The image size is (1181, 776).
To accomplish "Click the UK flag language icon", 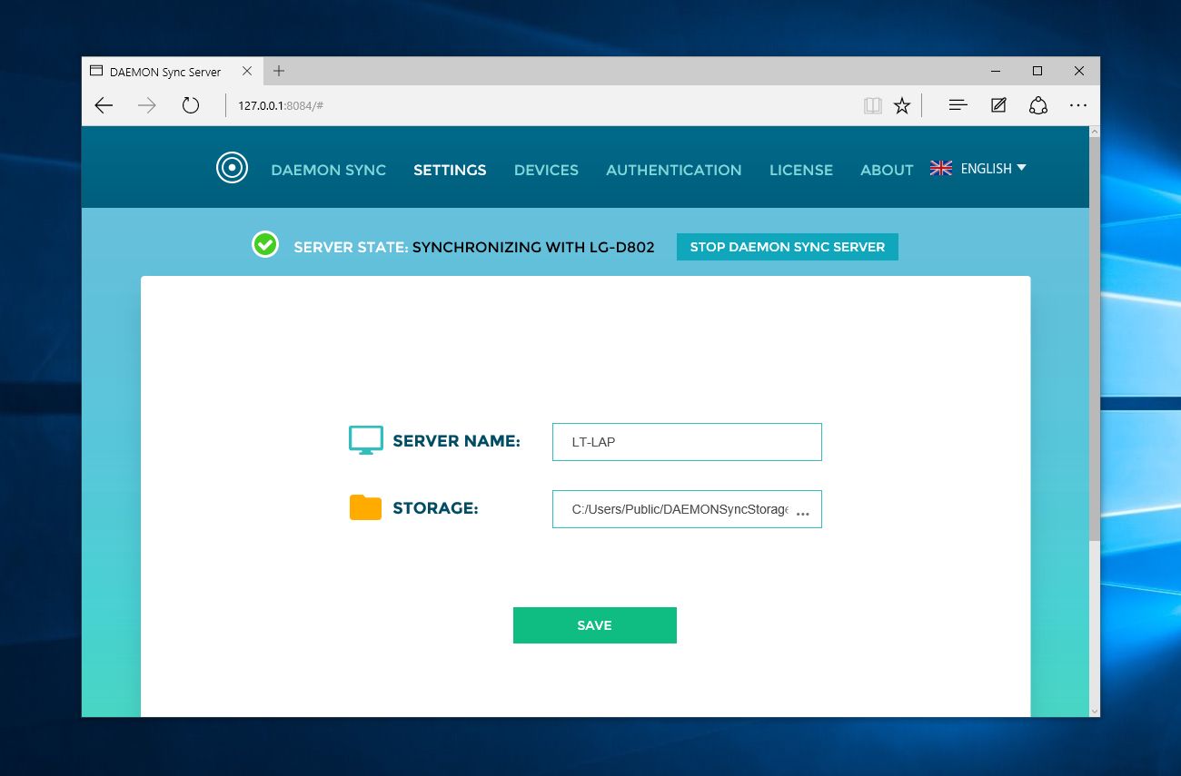I will pyautogui.click(x=941, y=168).
